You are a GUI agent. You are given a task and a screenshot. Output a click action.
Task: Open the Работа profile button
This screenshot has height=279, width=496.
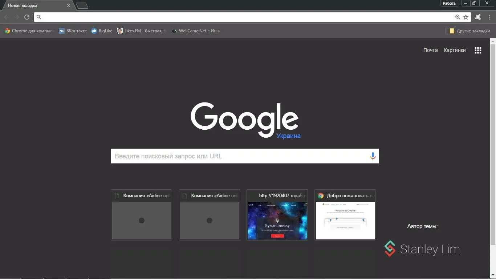point(449,3)
